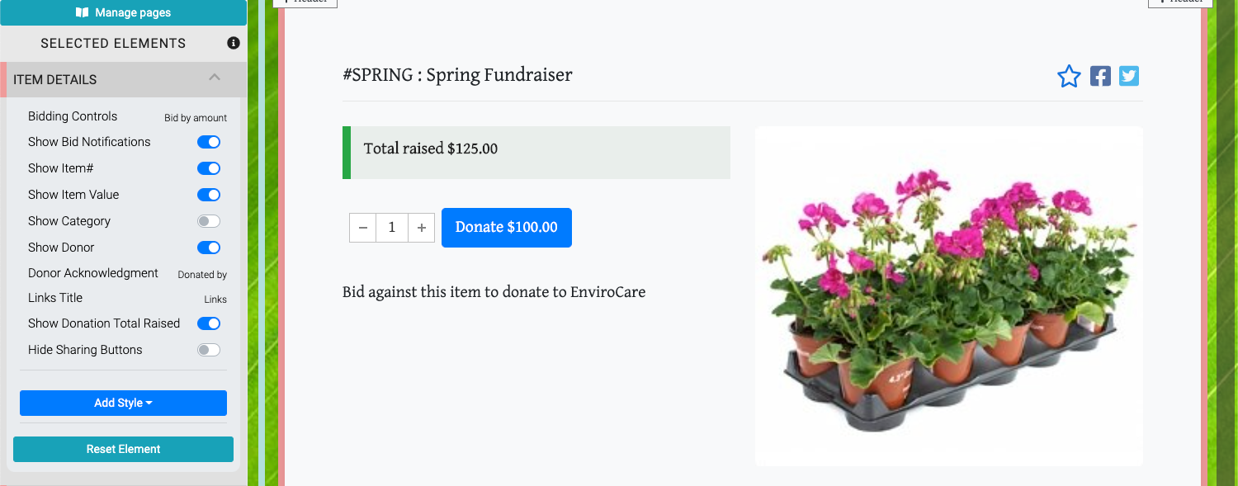1238x486 pixels.
Task: Open the Add Style dropdown
Action: point(123,403)
